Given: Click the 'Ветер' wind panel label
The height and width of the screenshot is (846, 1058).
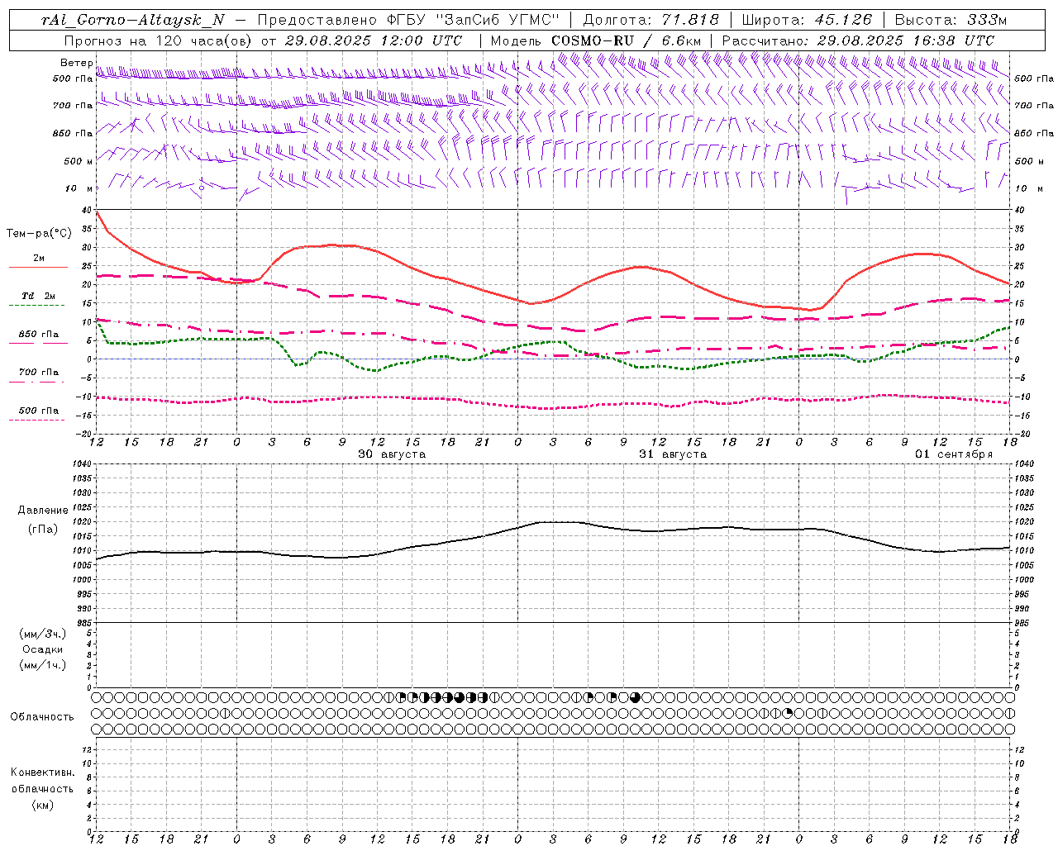Looking at the screenshot, I should click(76, 63).
